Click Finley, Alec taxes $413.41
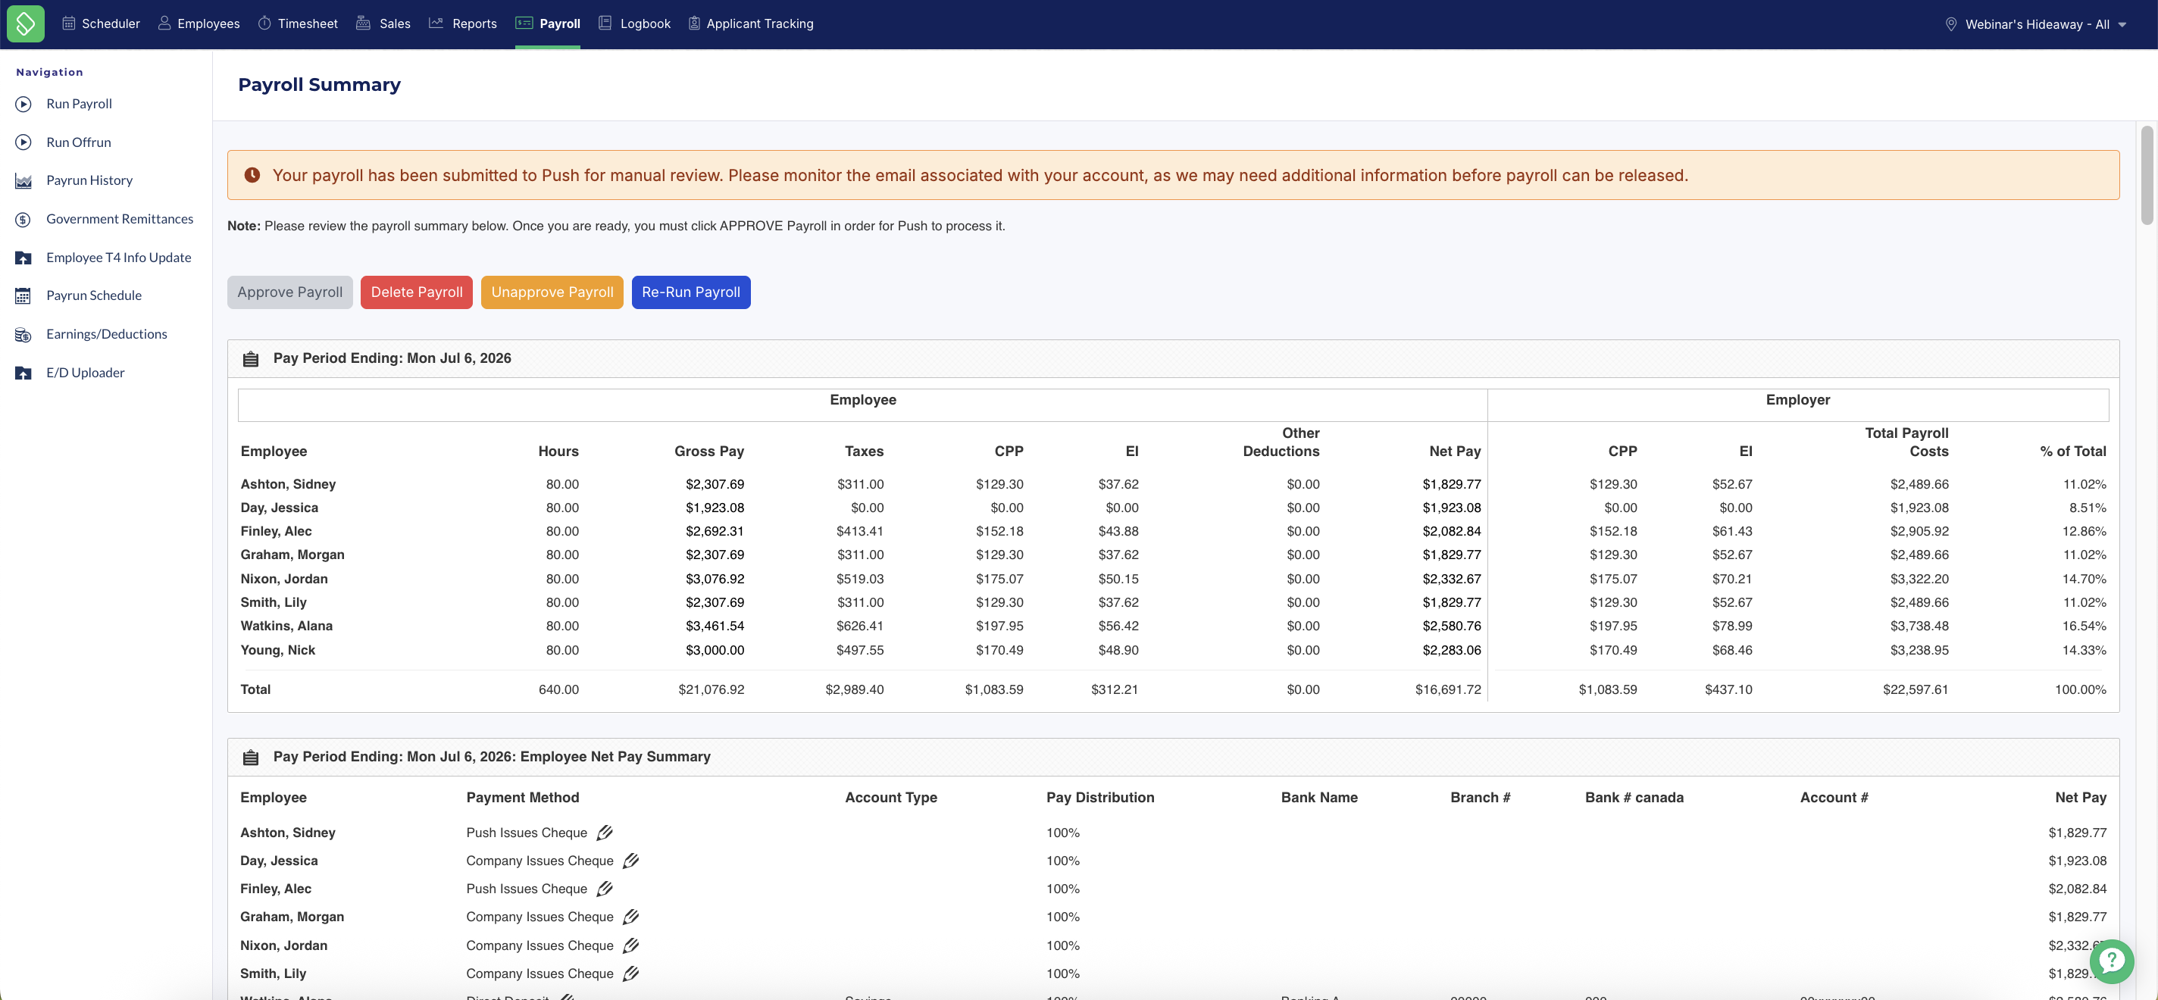 click(x=859, y=531)
